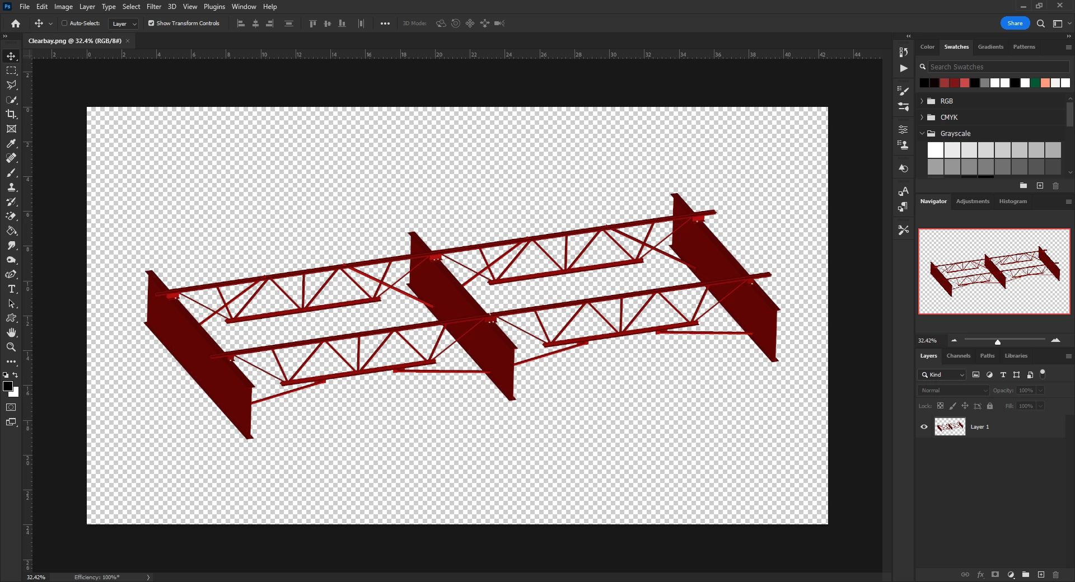Click the Share button

(1015, 24)
